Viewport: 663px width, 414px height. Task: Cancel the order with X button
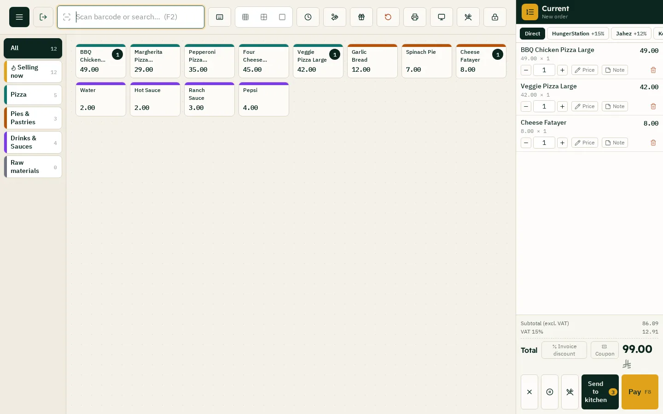pyautogui.click(x=529, y=392)
